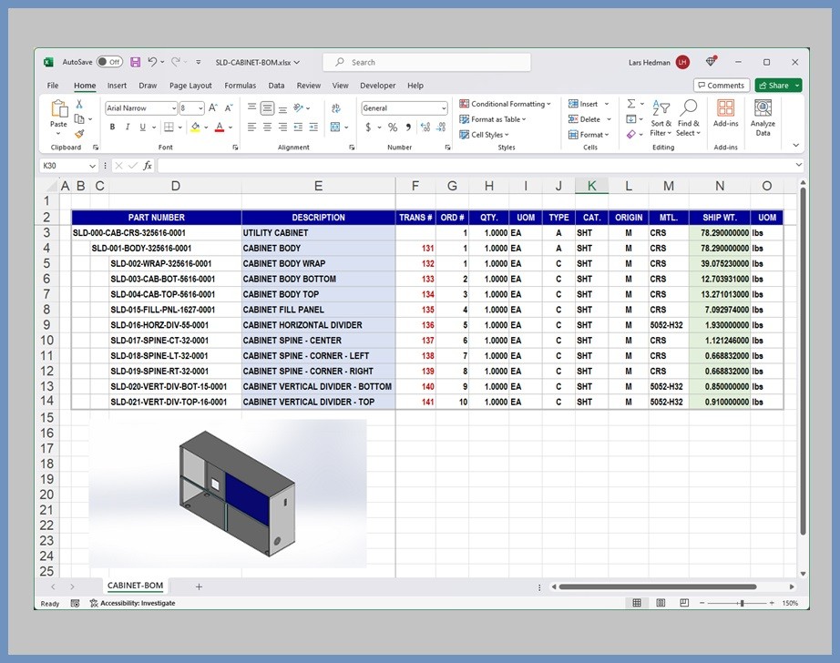Viewport: 840px width, 663px height.
Task: Expand Conditional Formatting menu
Action: [x=505, y=104]
